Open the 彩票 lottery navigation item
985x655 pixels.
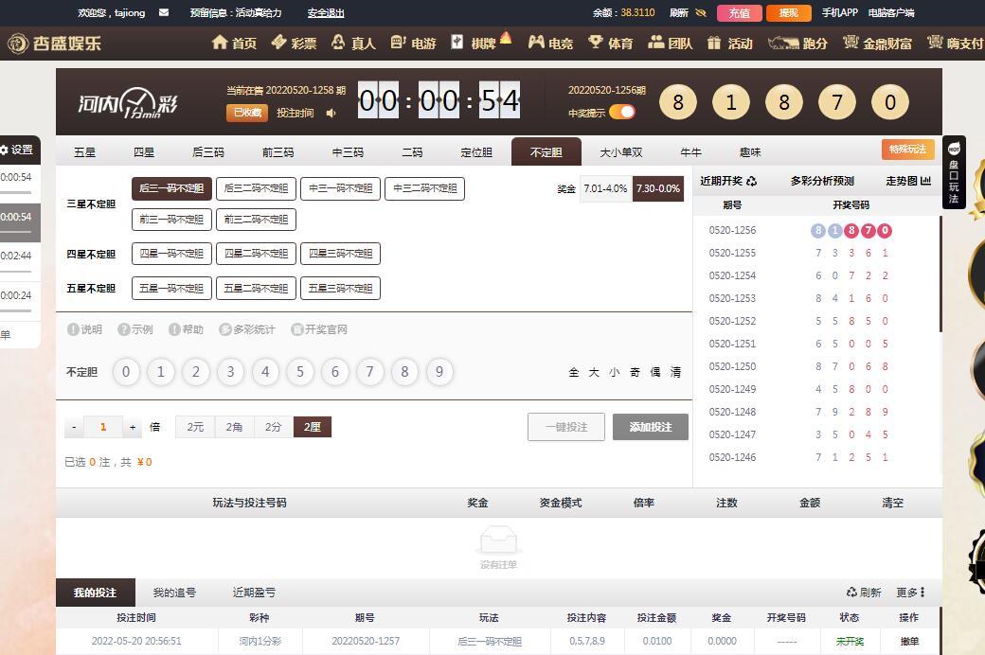(x=294, y=43)
